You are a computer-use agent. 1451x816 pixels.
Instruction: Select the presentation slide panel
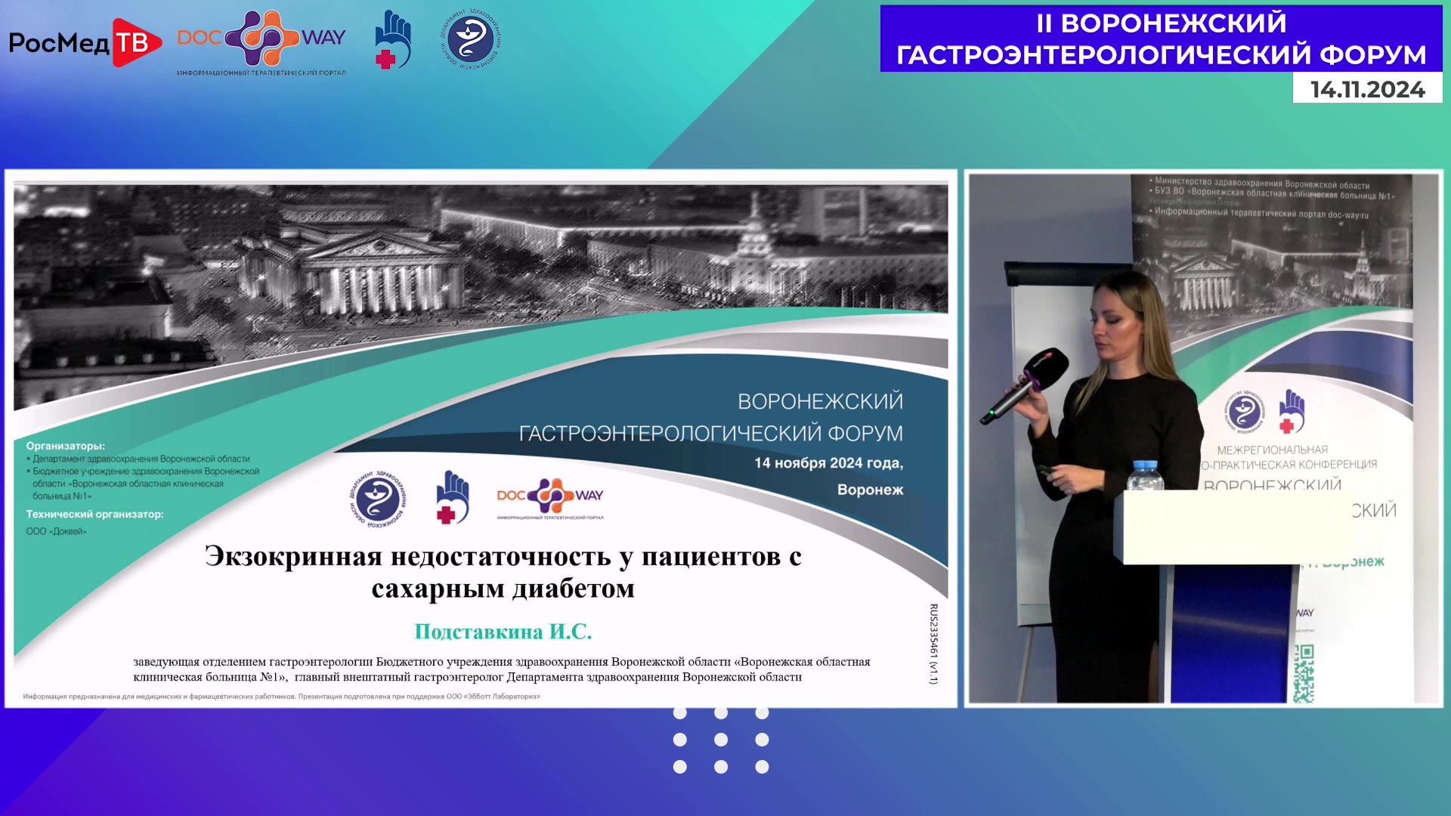481,438
